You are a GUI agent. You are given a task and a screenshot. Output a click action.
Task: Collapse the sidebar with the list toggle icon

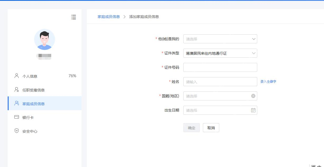[x=74, y=17]
